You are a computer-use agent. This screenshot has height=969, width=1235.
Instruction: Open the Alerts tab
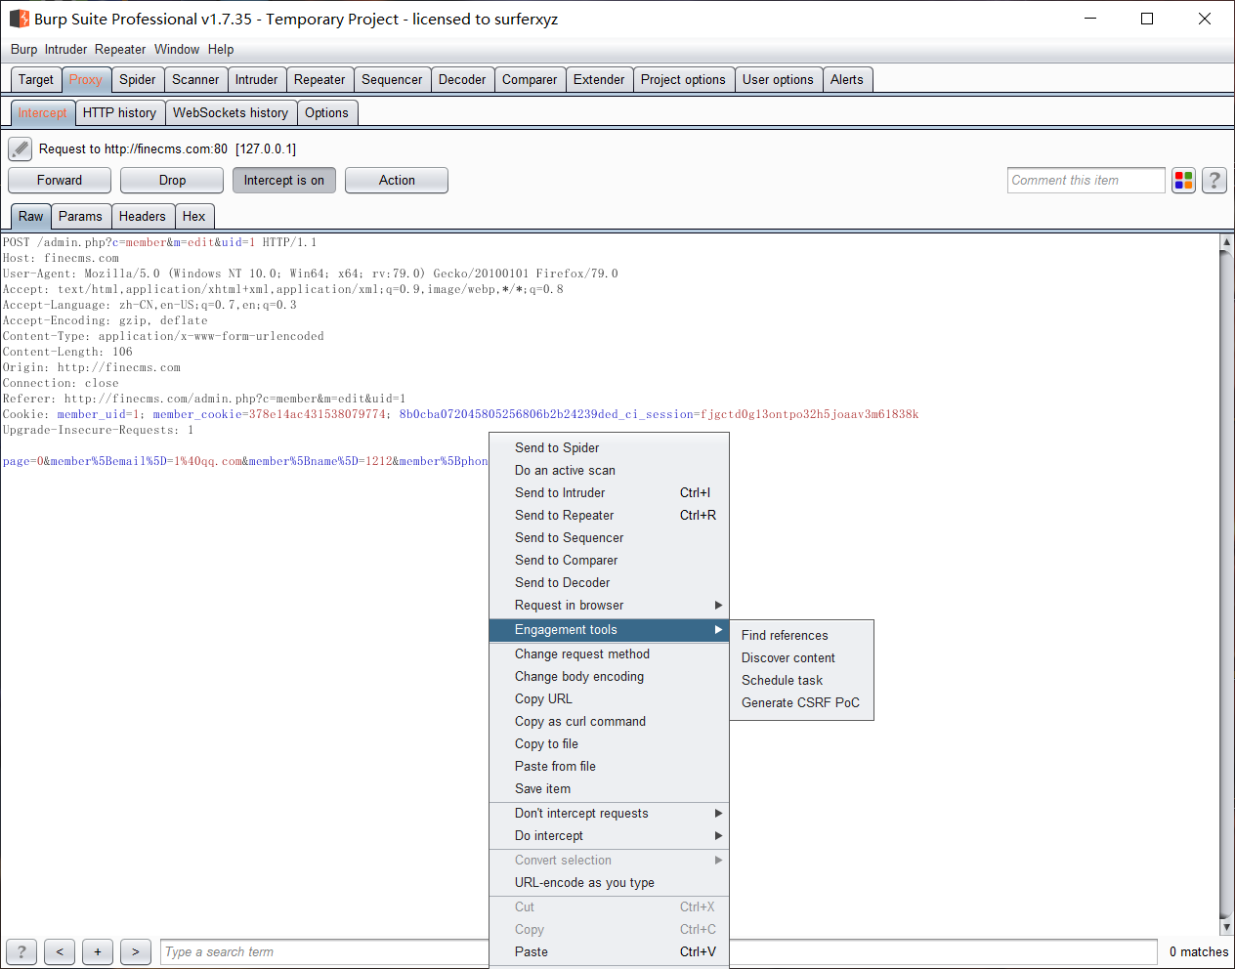(x=847, y=80)
